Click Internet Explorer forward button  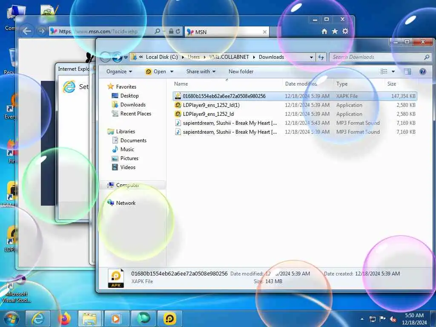click(x=41, y=31)
